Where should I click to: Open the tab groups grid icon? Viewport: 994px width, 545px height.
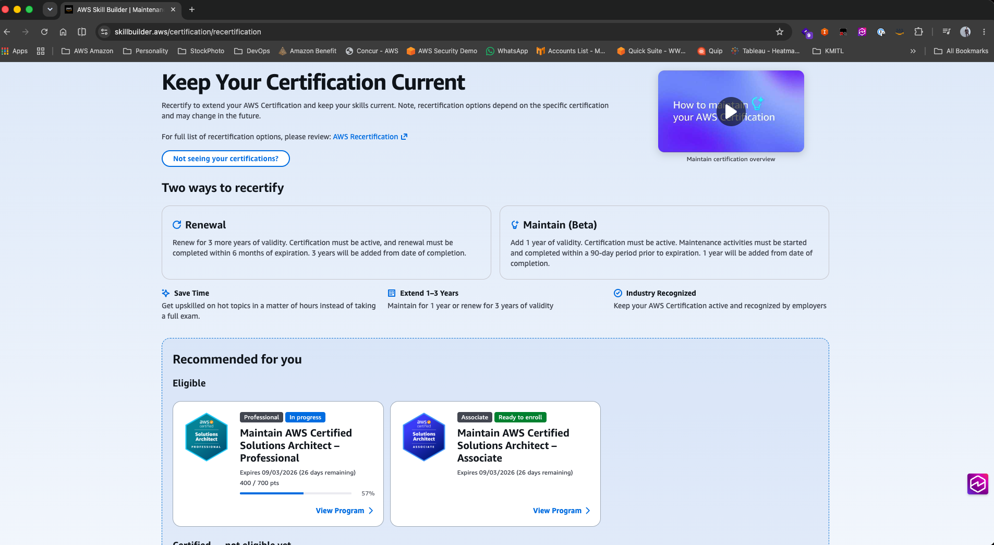coord(41,51)
